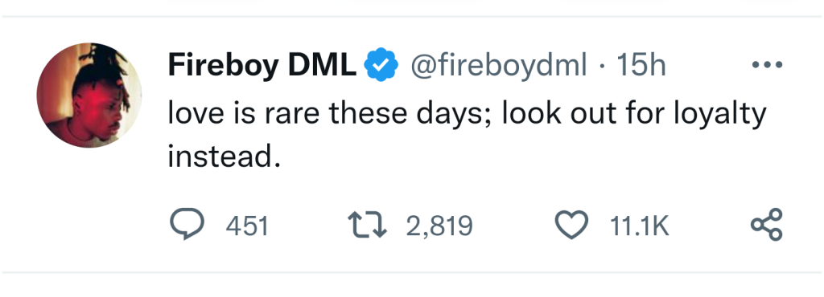This screenshot has width=824, height=297.
Task: Open the share icon for this tweet
Action: (766, 225)
